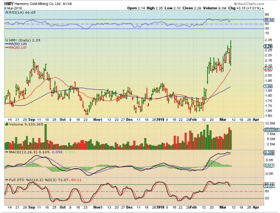Click the HMY ticker symbol title
280x213 pixels.
(x=9, y=4)
